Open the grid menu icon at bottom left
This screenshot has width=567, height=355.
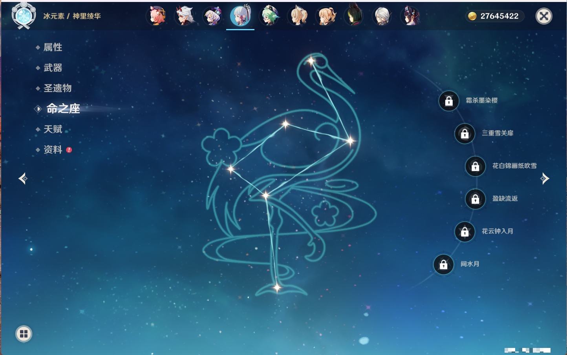pos(24,334)
